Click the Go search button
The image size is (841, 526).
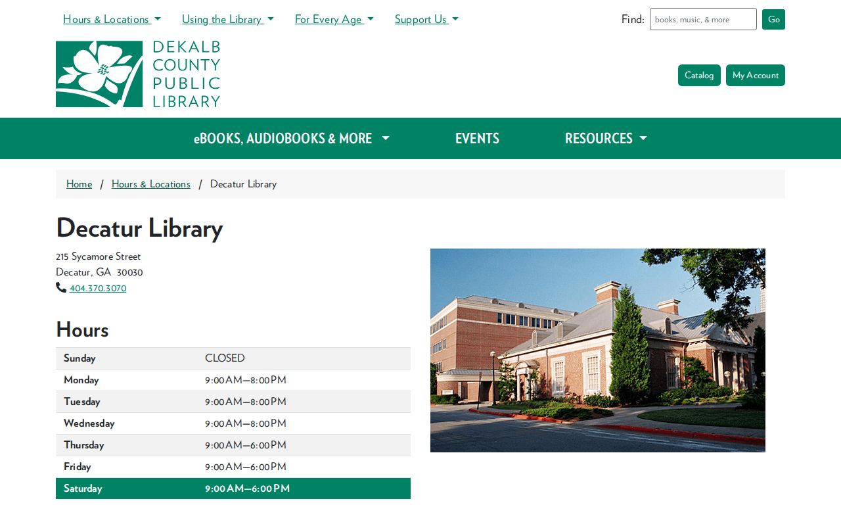click(773, 19)
